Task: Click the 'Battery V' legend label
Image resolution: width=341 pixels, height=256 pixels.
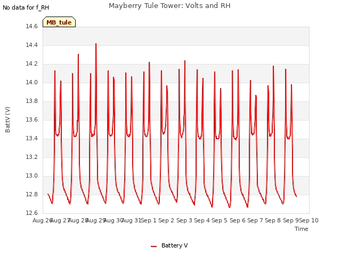Action: 174,245
